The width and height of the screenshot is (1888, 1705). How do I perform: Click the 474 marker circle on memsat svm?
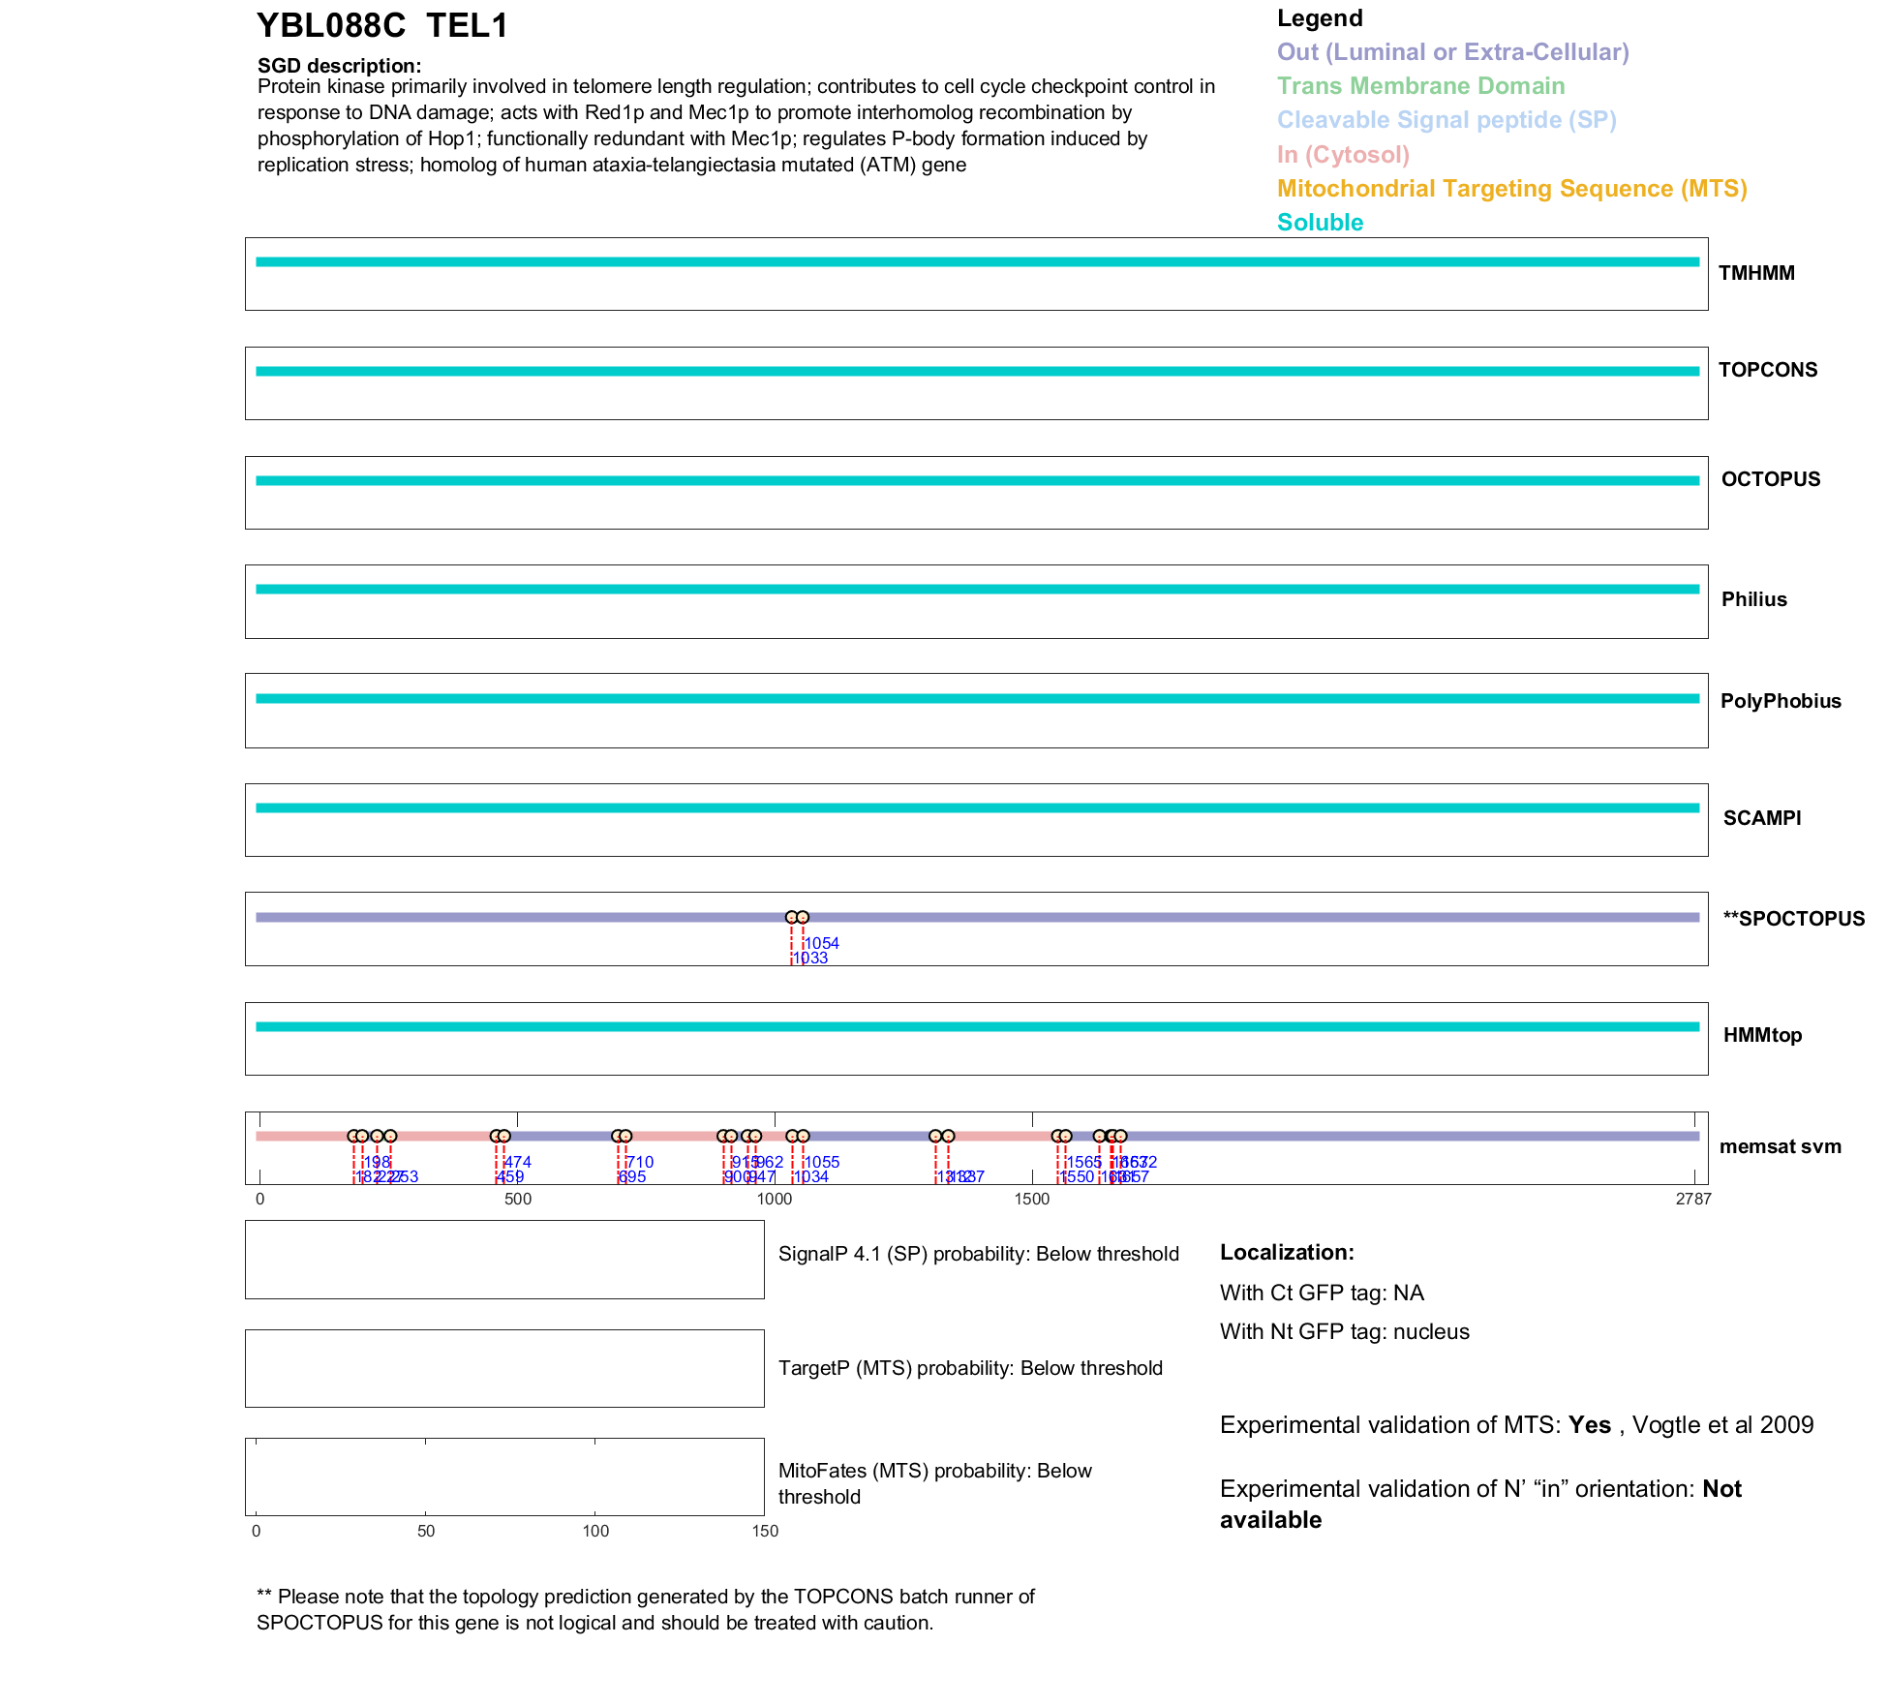503,1136
